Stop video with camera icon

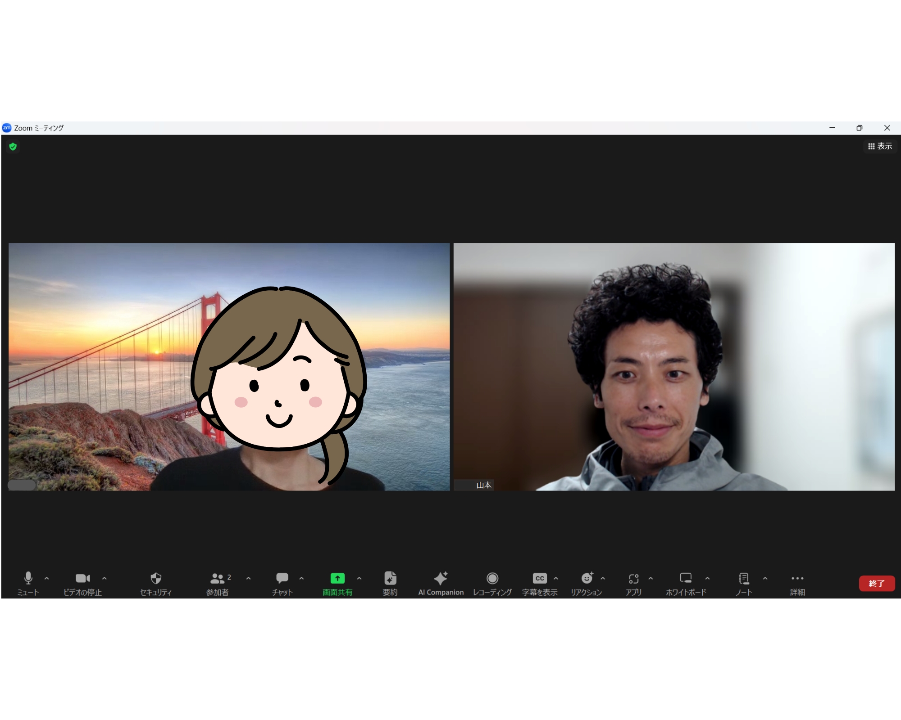[x=82, y=579]
